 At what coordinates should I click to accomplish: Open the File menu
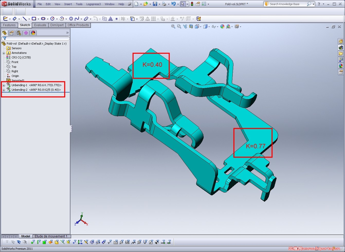pyautogui.click(x=40, y=4)
